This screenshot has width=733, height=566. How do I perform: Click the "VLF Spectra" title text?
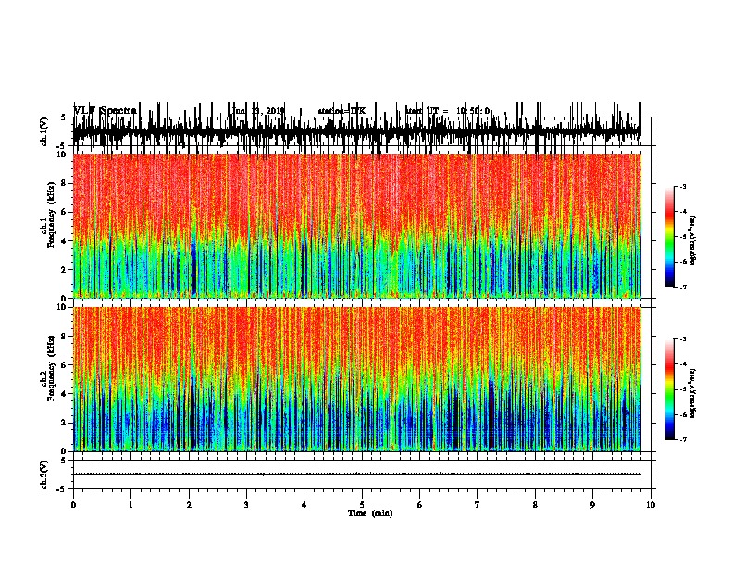tap(106, 110)
